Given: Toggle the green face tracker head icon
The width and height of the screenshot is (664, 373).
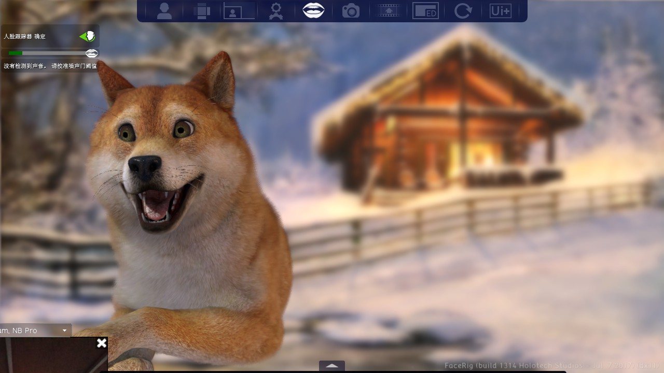Looking at the screenshot, I should (88, 36).
